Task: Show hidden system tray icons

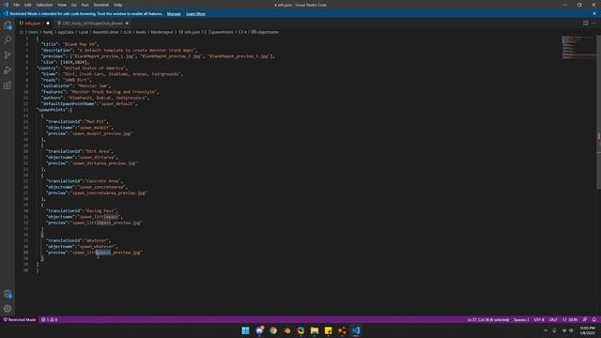Action: 546,330
